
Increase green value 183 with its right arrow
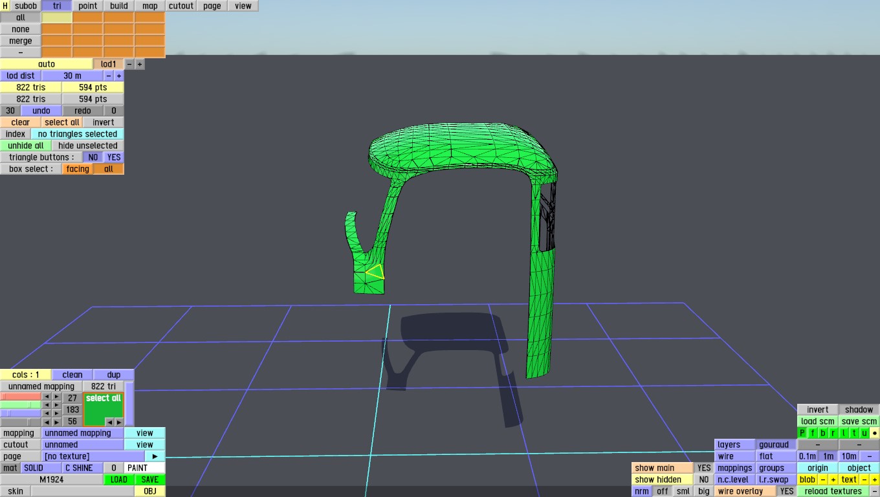(x=56, y=405)
